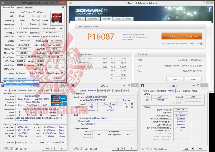Select the Memory tab in Mainboard CPU-Z window
The width and height of the screenshot is (215, 152).
pos(101,91)
